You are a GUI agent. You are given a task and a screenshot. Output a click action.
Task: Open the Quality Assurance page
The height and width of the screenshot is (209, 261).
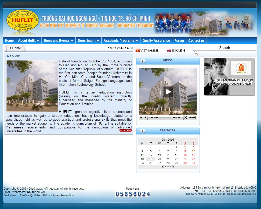[156, 41]
